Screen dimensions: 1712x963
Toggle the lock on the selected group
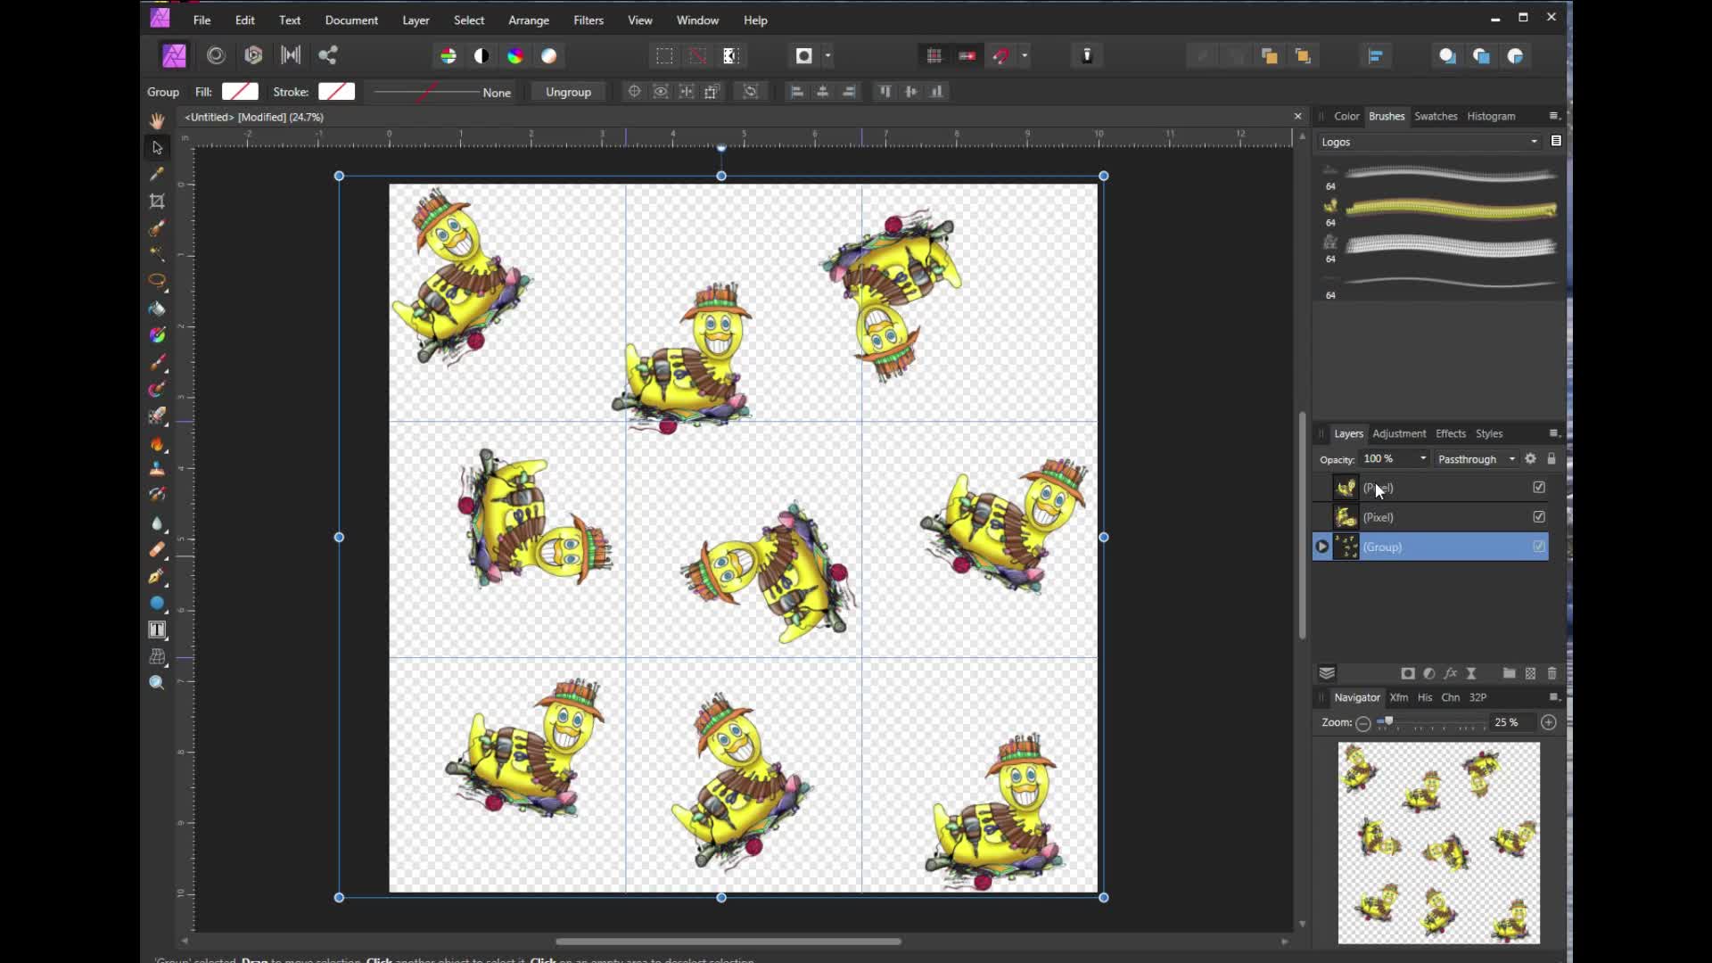[x=1552, y=458]
